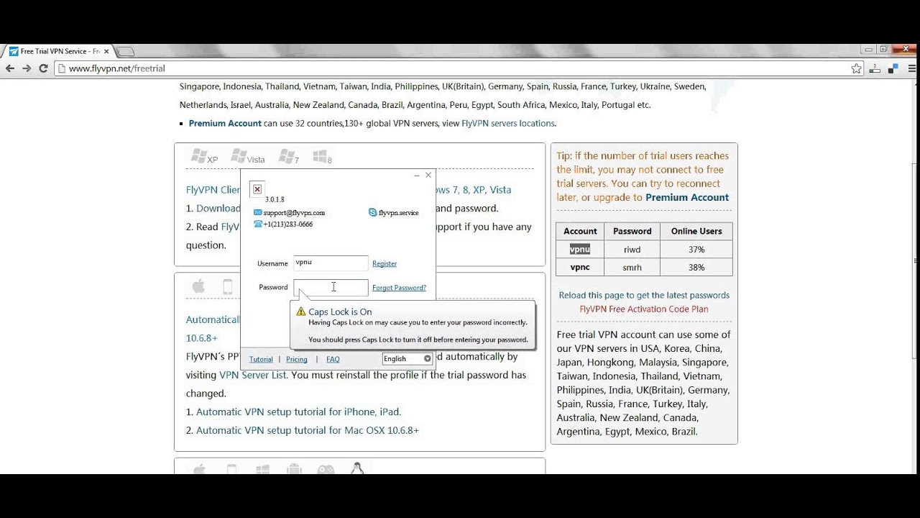Click the 38% online users cell
Viewport: 920px width, 518px height.
696,267
